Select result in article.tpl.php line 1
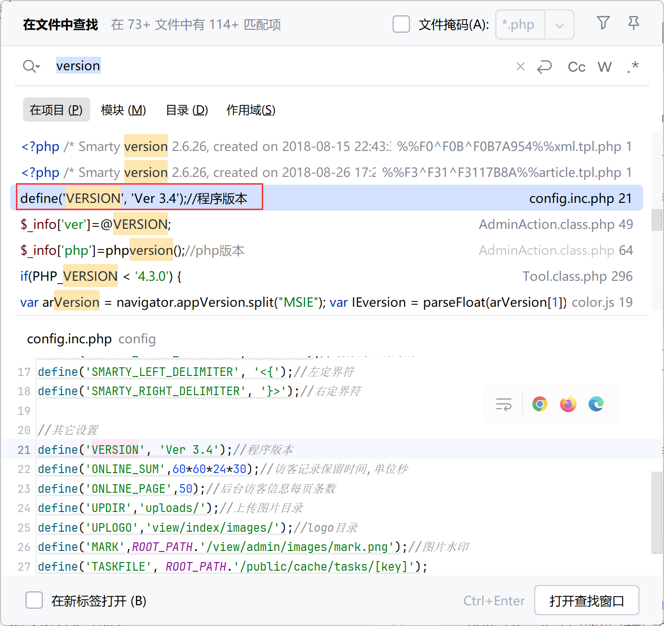 pyautogui.click(x=327, y=173)
